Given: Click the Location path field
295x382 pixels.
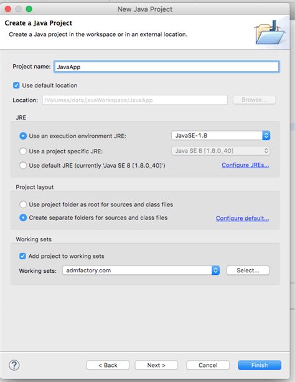Looking at the screenshot, I should 135,100.
